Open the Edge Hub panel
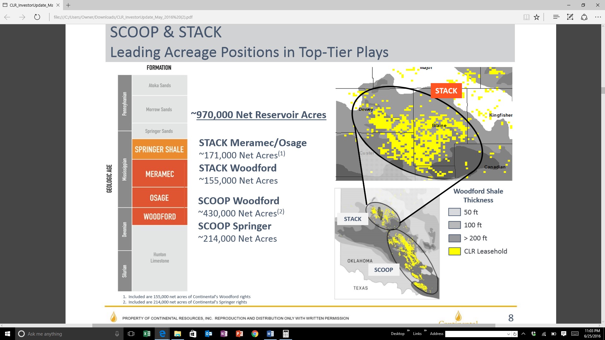 556,17
